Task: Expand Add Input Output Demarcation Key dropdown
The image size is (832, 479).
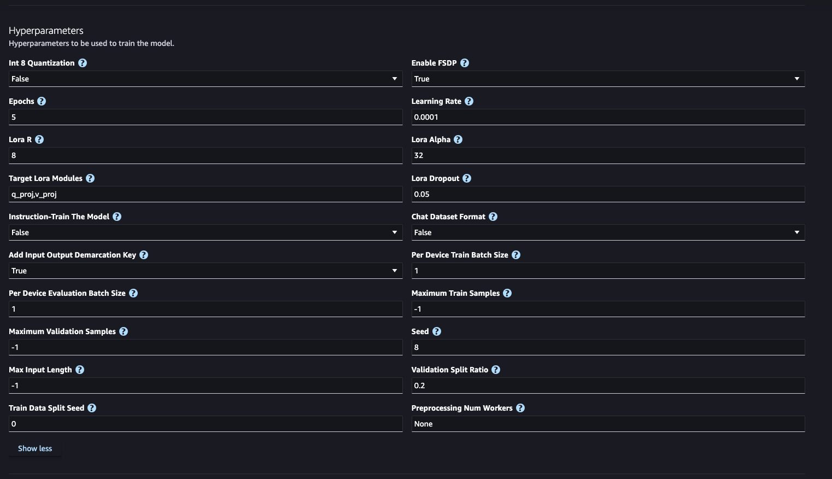Action: (206, 271)
